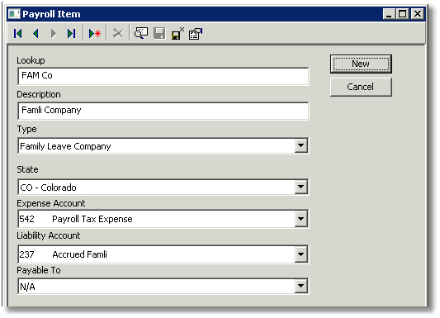
Task: Click the Cancel button
Action: (x=361, y=87)
